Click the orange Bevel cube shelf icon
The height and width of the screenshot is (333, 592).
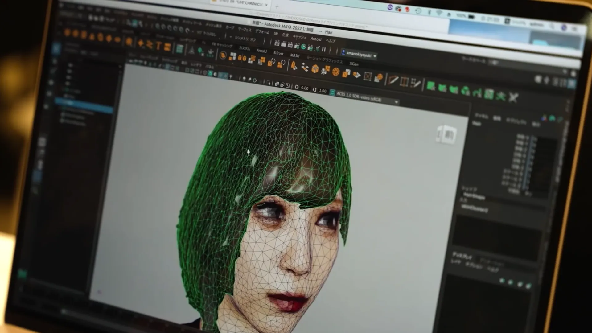tap(315, 69)
